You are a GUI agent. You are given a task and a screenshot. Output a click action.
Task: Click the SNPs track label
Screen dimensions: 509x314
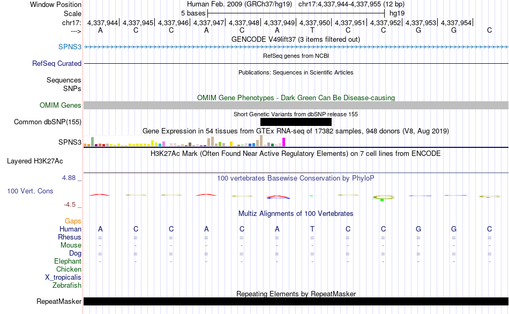pyautogui.click(x=72, y=88)
